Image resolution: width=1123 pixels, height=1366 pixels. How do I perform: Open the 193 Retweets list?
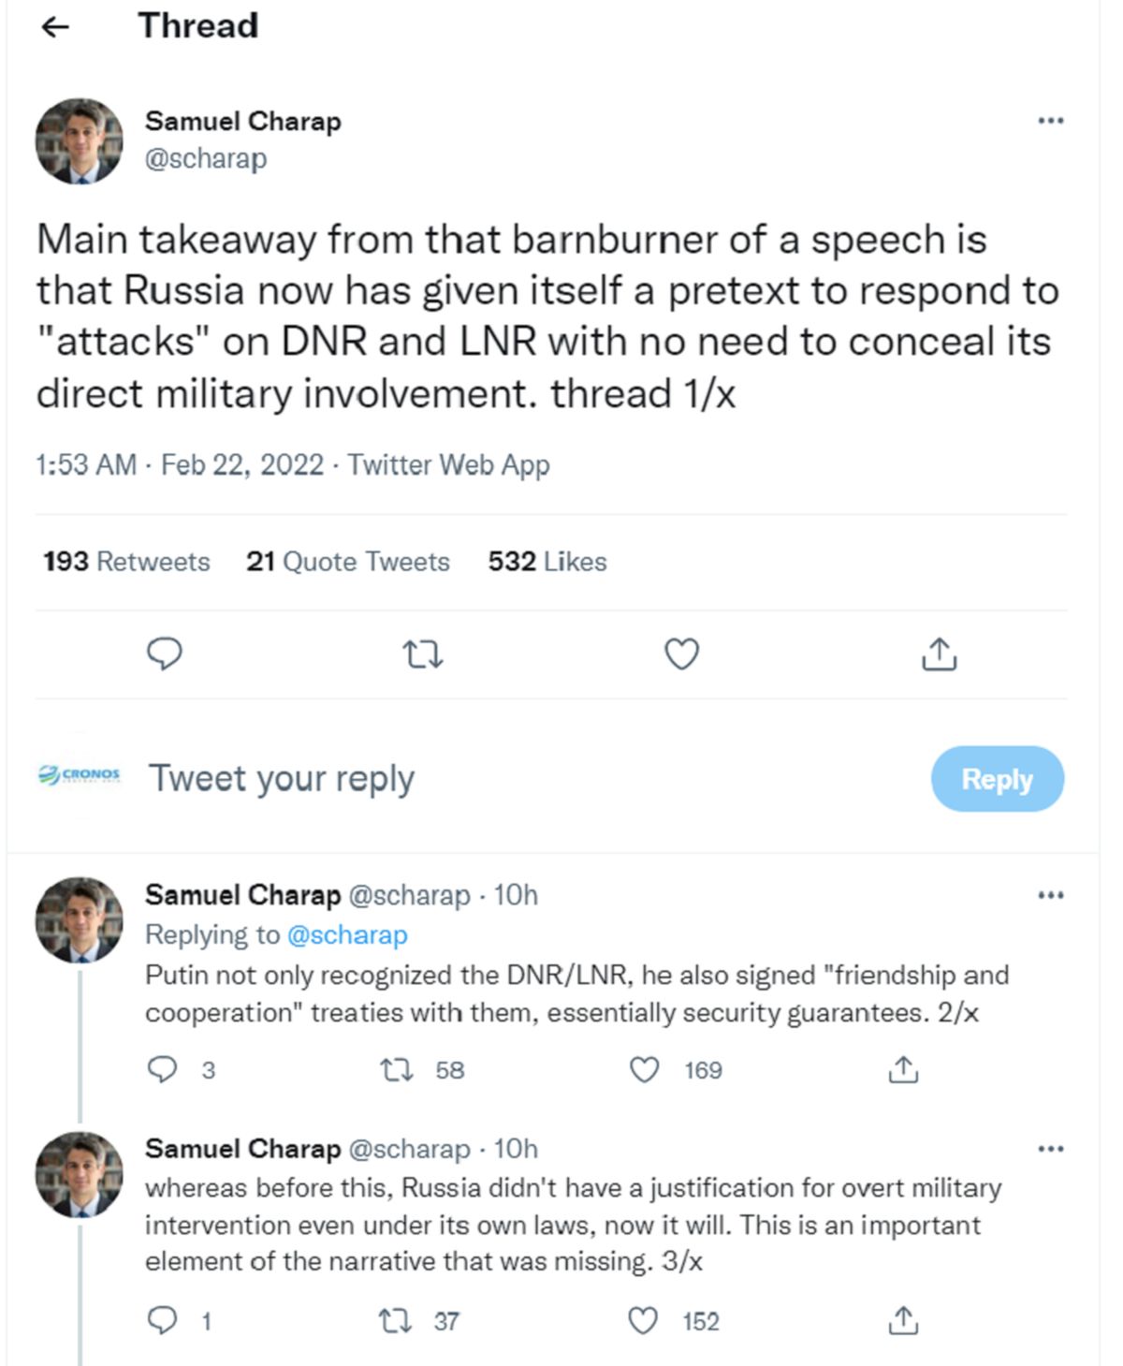point(126,562)
